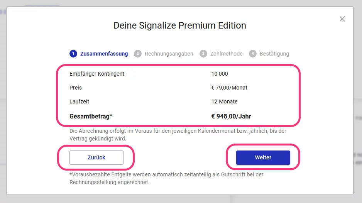Click the step 3 circle icon
The width and height of the screenshot is (362, 203).
coord(203,54)
